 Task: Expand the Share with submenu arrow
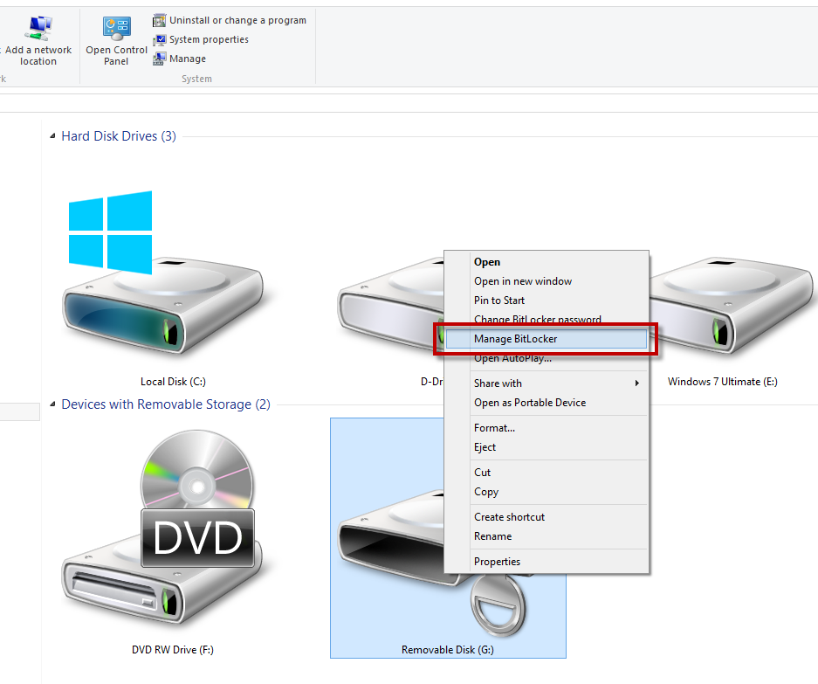637,383
